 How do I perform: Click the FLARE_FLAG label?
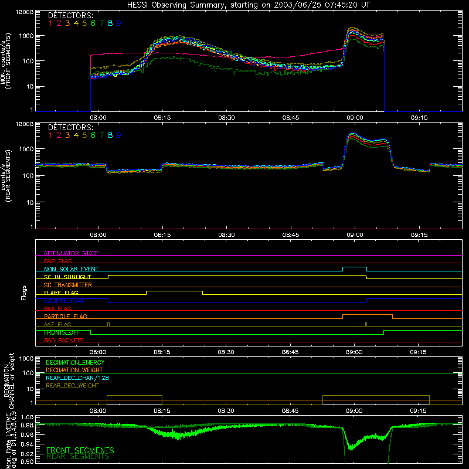[x=61, y=293]
